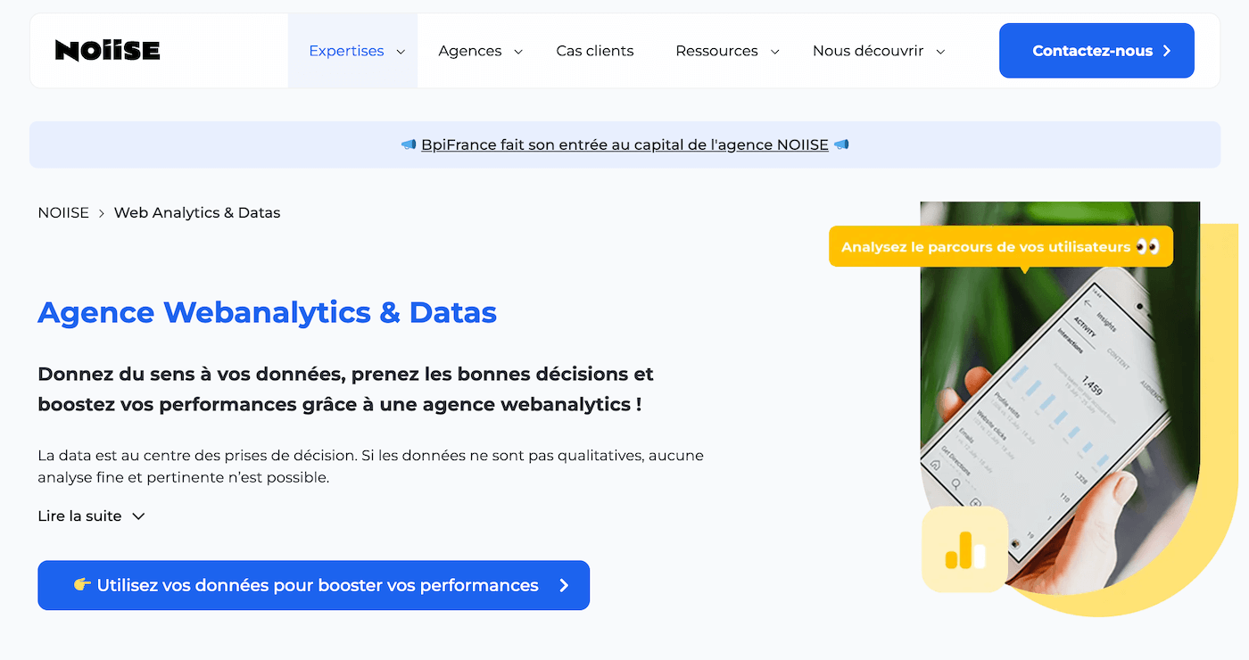
Task: Click the breadcrumb separator arrow
Action: point(102,213)
